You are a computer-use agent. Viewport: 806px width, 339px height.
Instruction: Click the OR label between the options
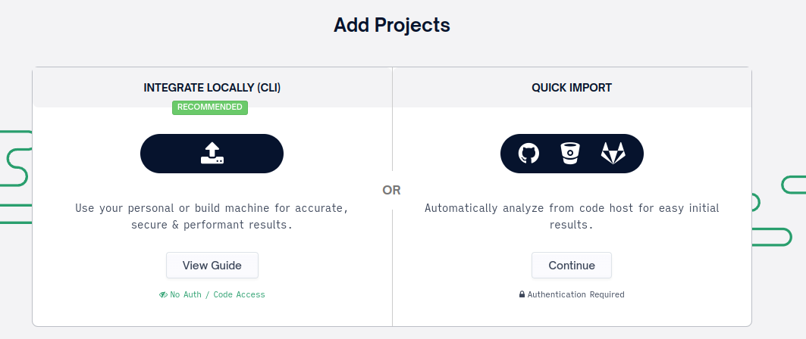[391, 190]
